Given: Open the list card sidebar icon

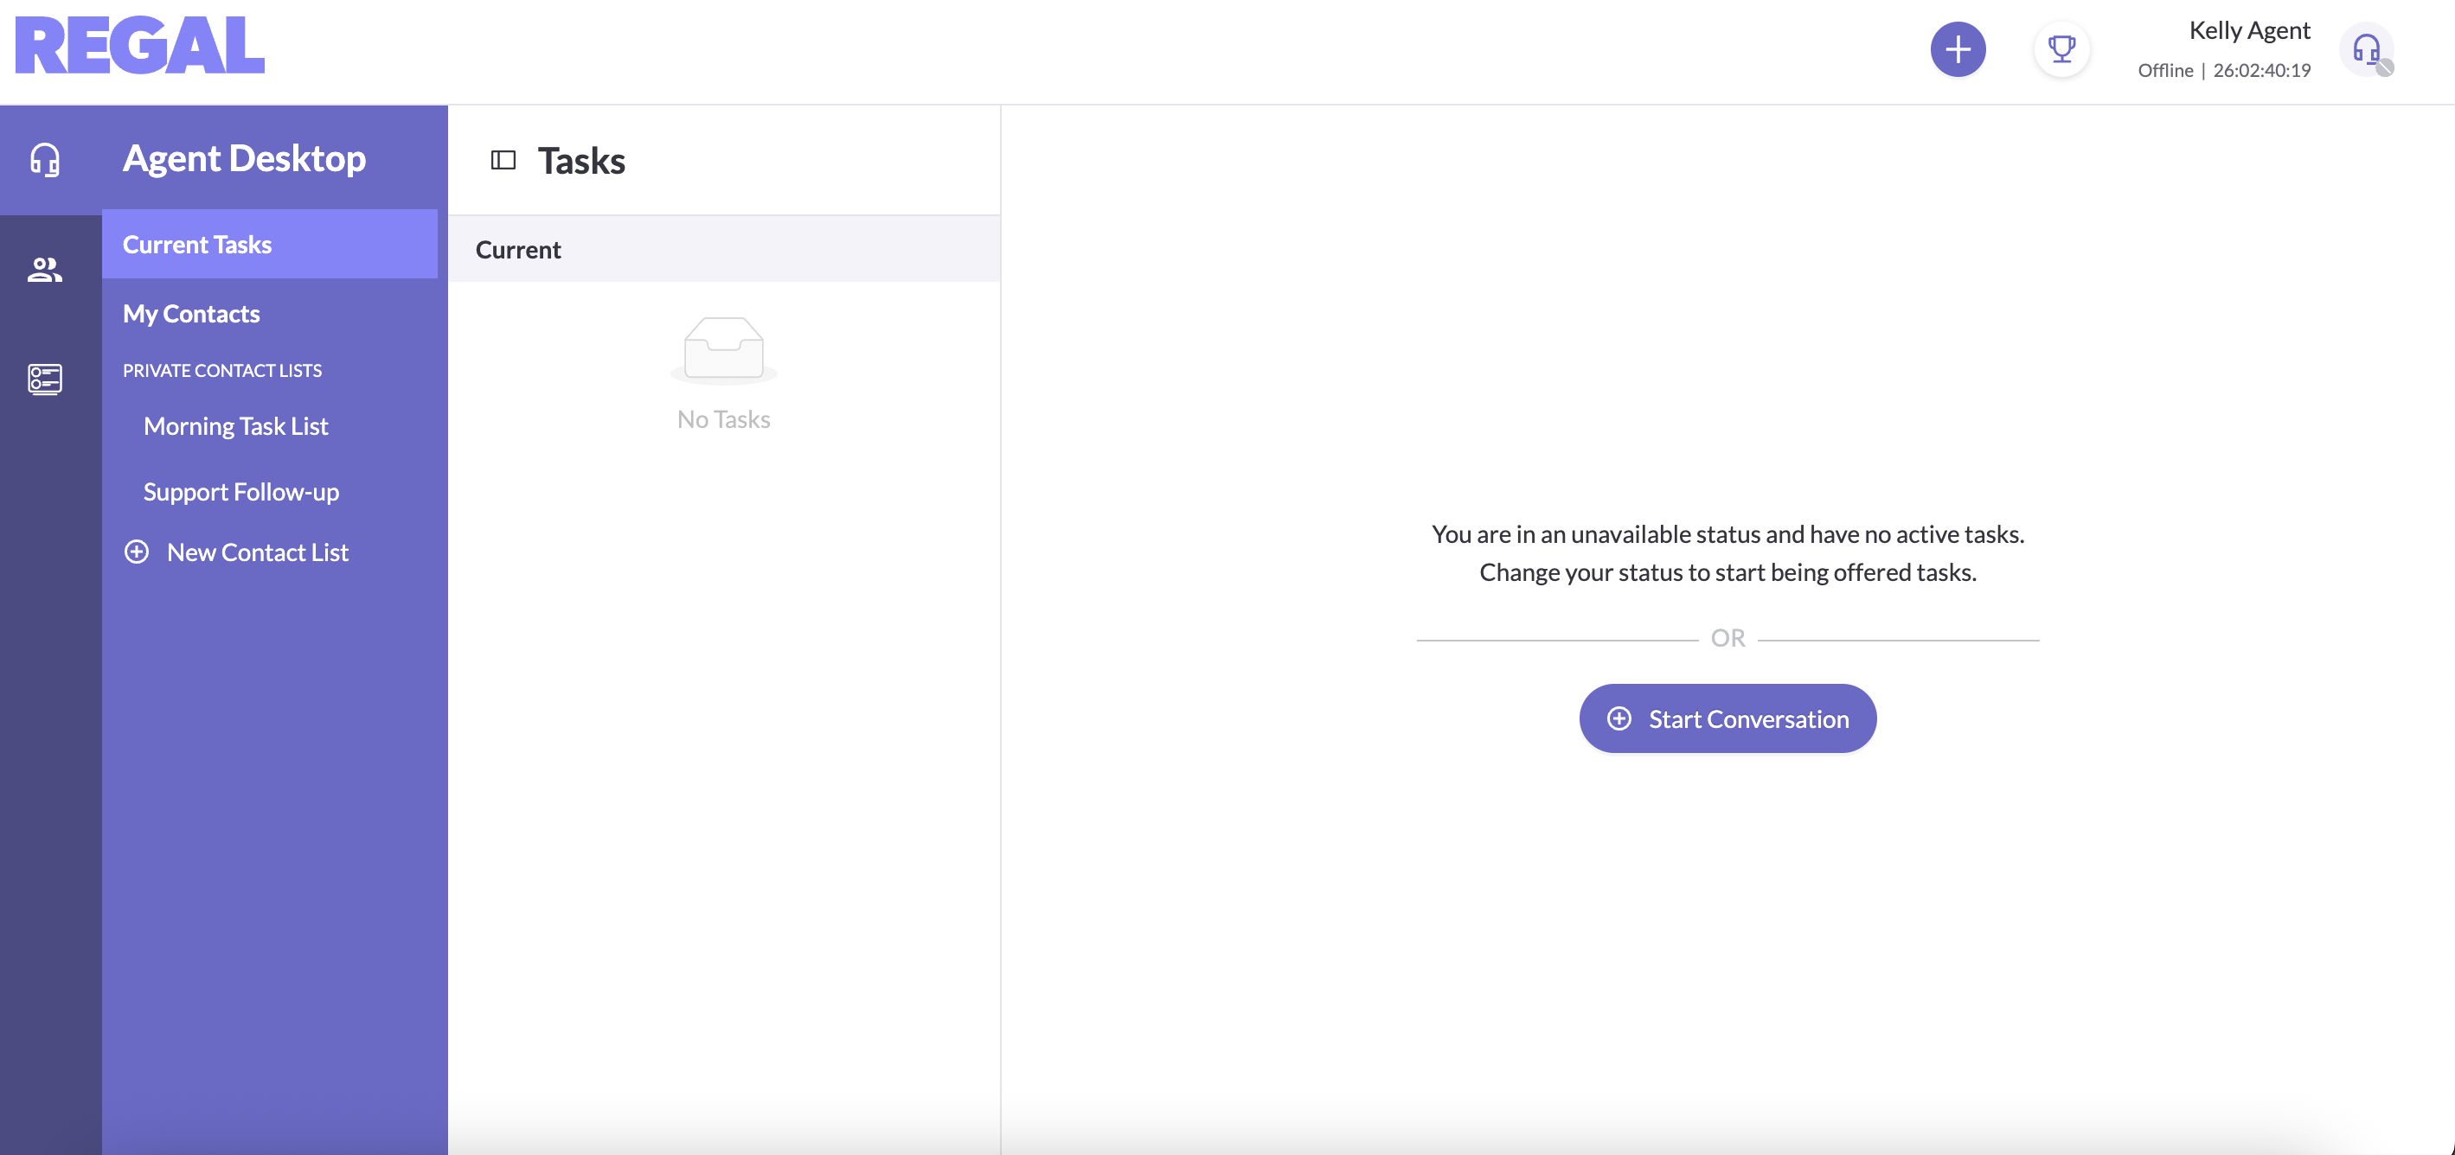Looking at the screenshot, I should tap(45, 379).
